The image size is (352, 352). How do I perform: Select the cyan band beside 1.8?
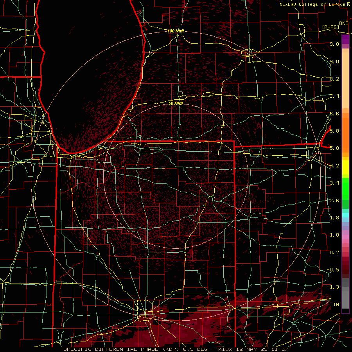pyautogui.click(x=345, y=215)
